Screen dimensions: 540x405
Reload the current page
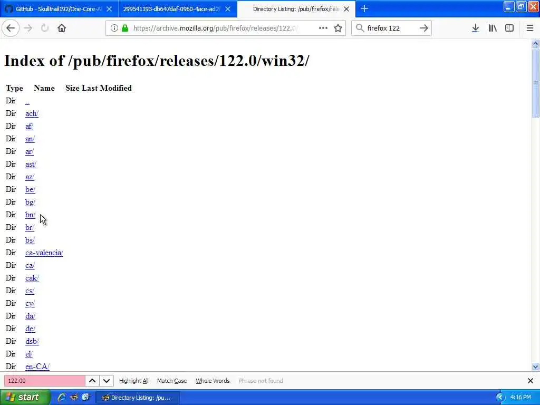(45, 28)
